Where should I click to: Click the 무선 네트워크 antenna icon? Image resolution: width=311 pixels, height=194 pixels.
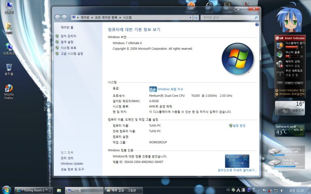280,73
